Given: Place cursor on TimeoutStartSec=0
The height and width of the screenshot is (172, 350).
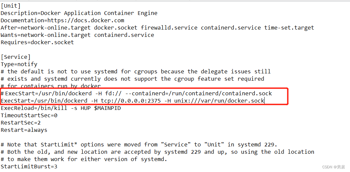Looking at the screenshot, I should tap(29, 116).
